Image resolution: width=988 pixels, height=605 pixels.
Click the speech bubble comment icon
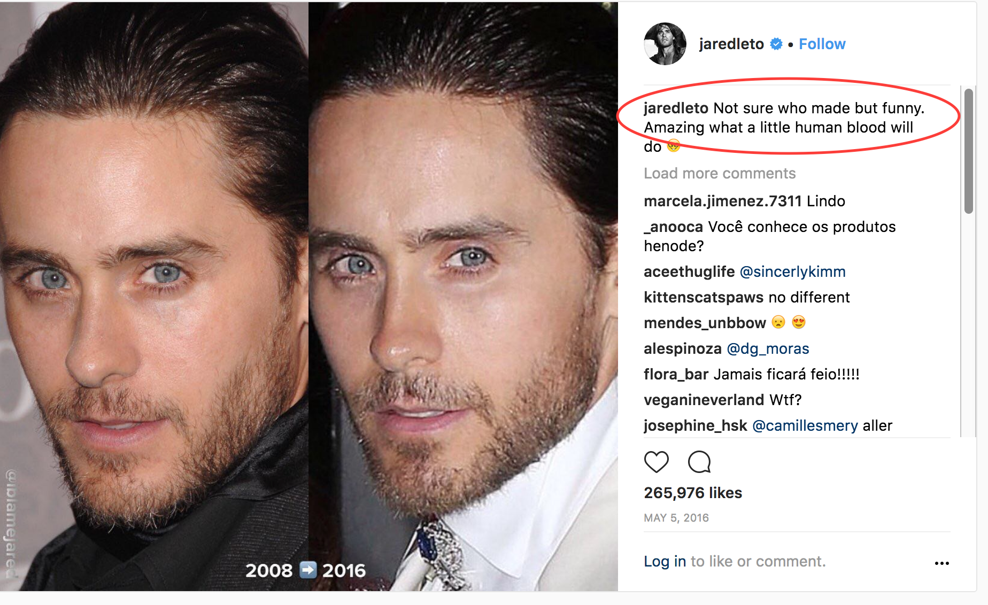[699, 462]
